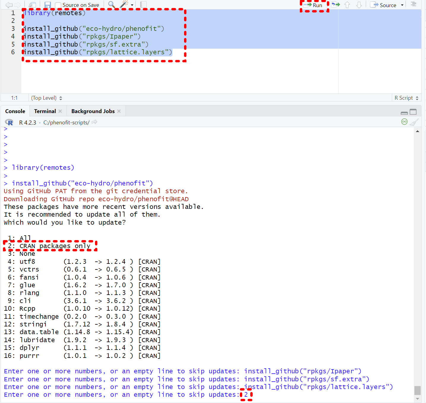The image size is (426, 403).
Task: Show script in new window
Action: coord(32,5)
